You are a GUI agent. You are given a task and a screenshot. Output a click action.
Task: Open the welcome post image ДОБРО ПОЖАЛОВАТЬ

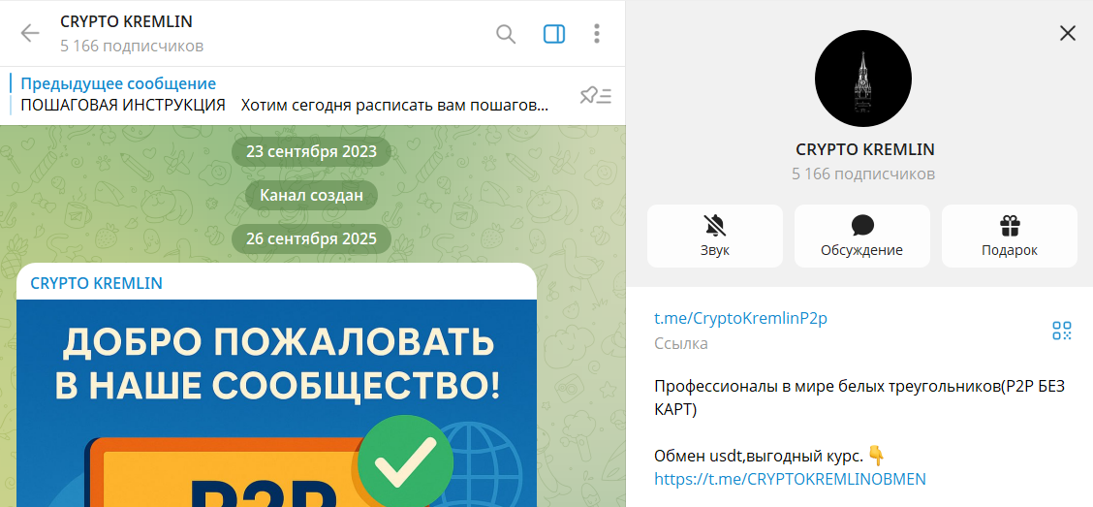277,403
